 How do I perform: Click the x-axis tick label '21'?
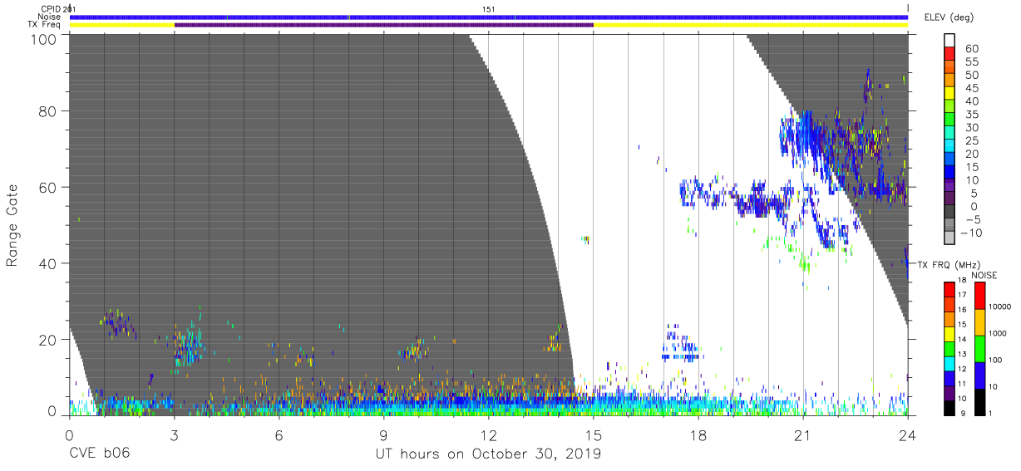click(802, 434)
